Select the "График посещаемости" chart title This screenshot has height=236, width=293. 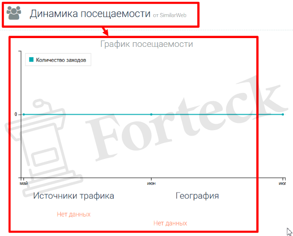coord(146,44)
